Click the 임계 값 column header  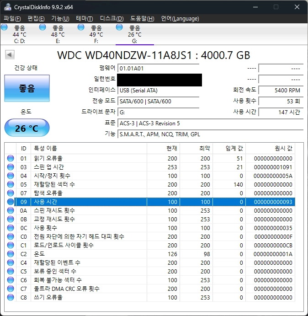coord(229,149)
